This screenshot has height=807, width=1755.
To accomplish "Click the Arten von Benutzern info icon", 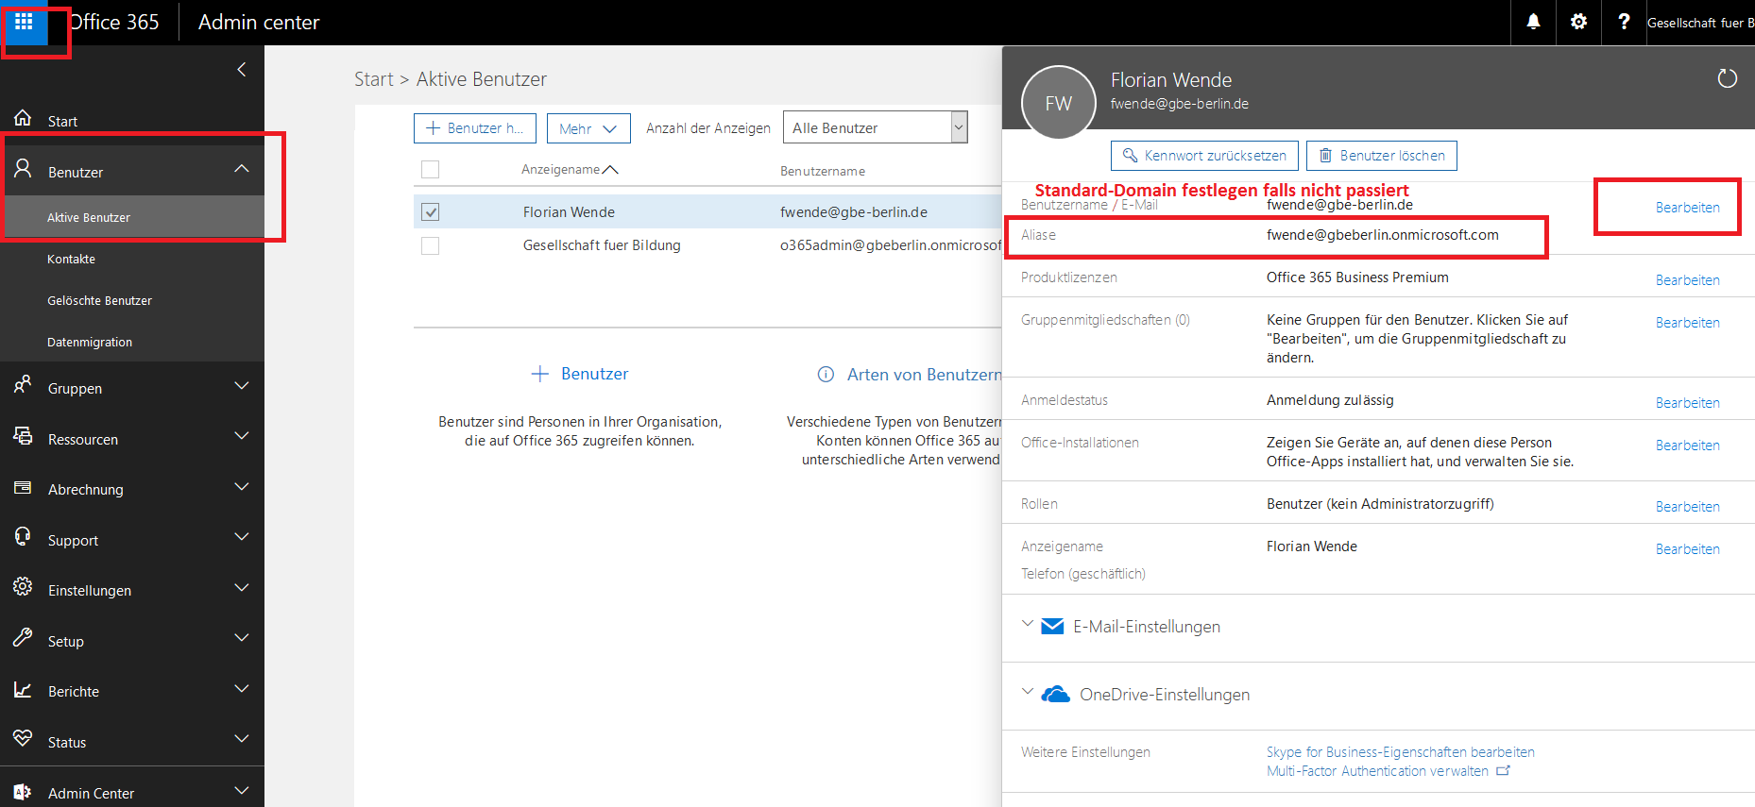I will [x=826, y=375].
